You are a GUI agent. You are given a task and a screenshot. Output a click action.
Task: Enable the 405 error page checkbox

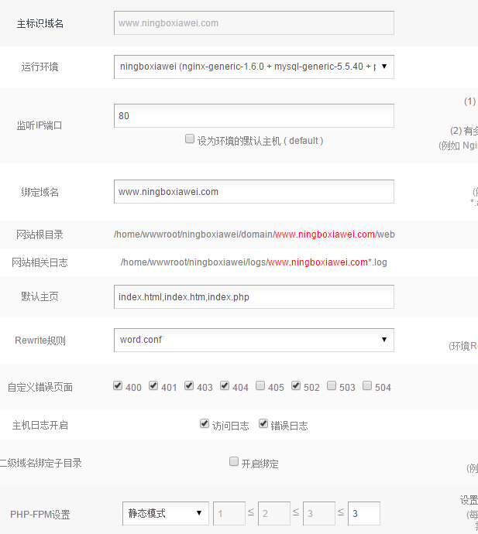(260, 386)
